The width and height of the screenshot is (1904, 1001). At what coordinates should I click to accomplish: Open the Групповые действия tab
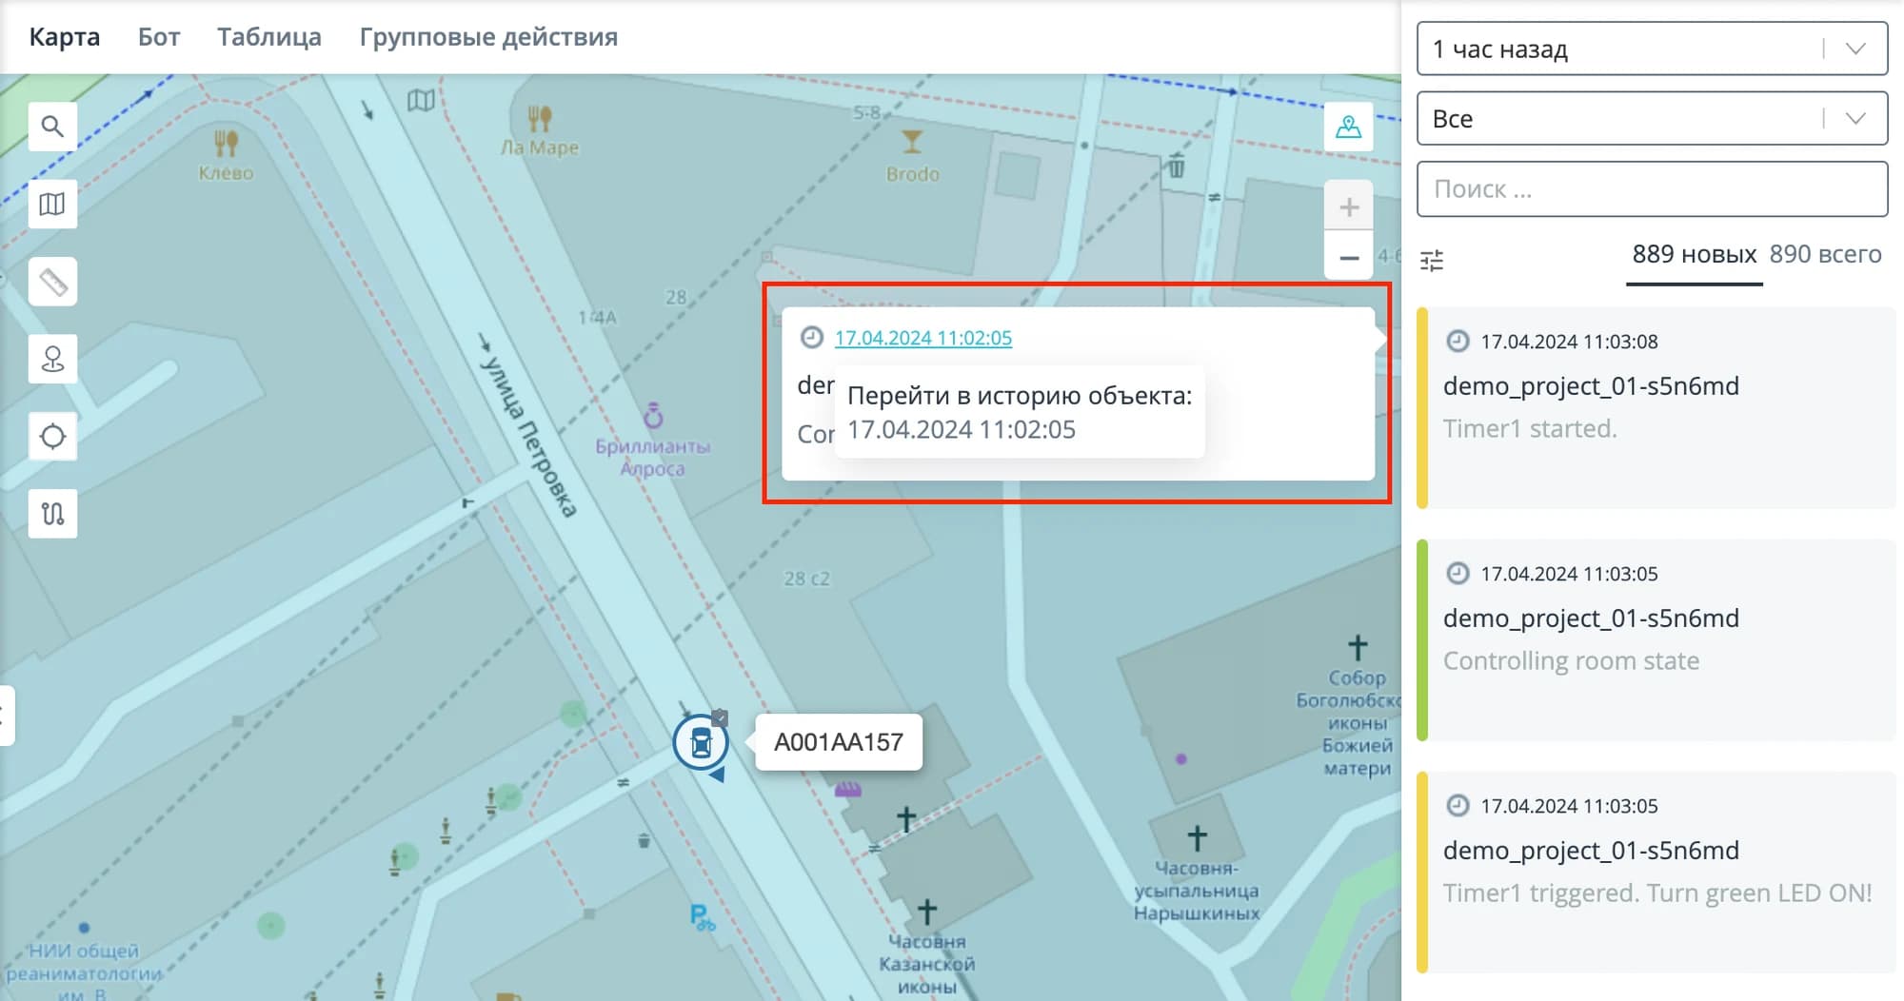(488, 37)
